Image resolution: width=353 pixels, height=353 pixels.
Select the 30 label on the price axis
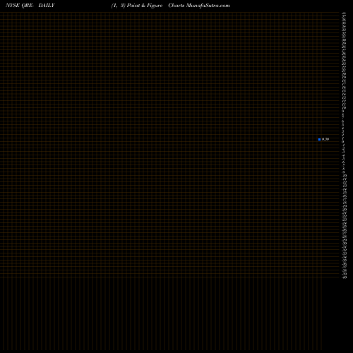pyautogui.click(x=344, y=40)
